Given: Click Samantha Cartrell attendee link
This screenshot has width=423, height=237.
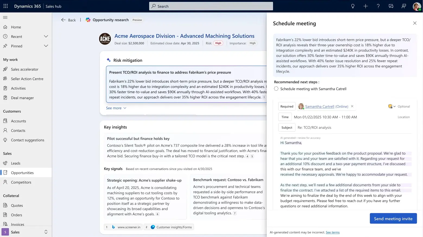Looking at the screenshot, I should (319, 107).
